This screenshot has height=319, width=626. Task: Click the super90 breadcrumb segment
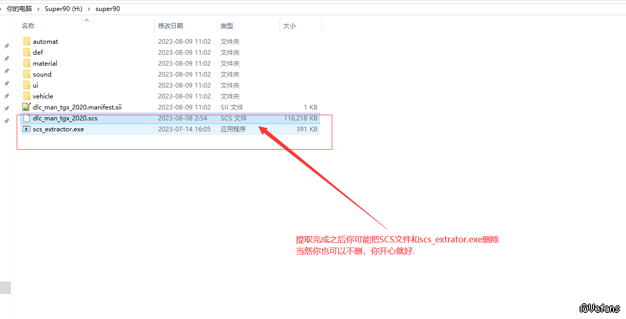(108, 8)
